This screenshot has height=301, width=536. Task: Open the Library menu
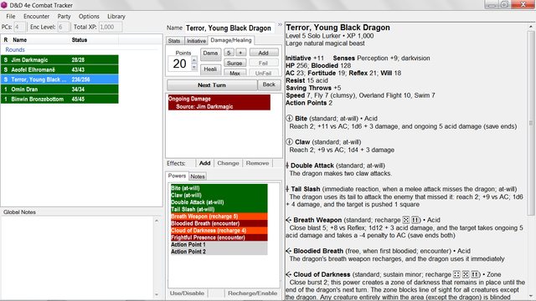[116, 17]
